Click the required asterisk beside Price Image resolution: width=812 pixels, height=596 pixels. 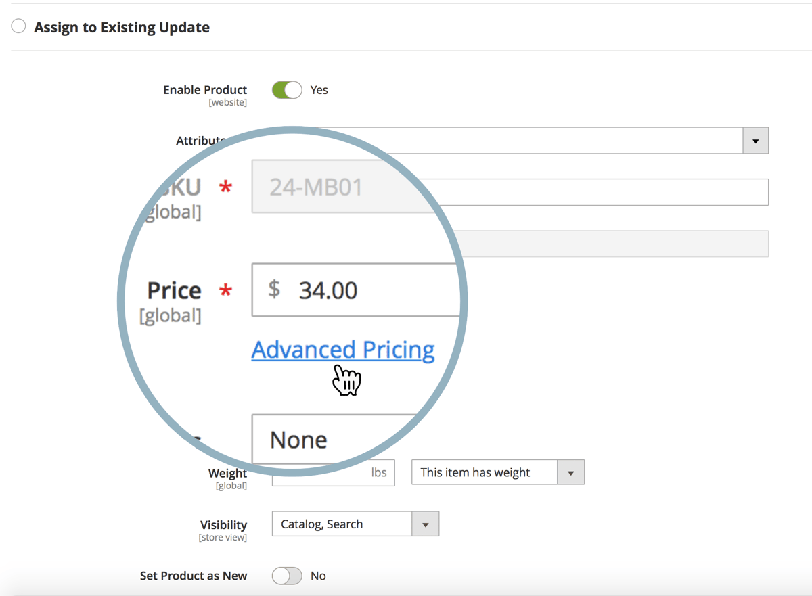coord(223,290)
